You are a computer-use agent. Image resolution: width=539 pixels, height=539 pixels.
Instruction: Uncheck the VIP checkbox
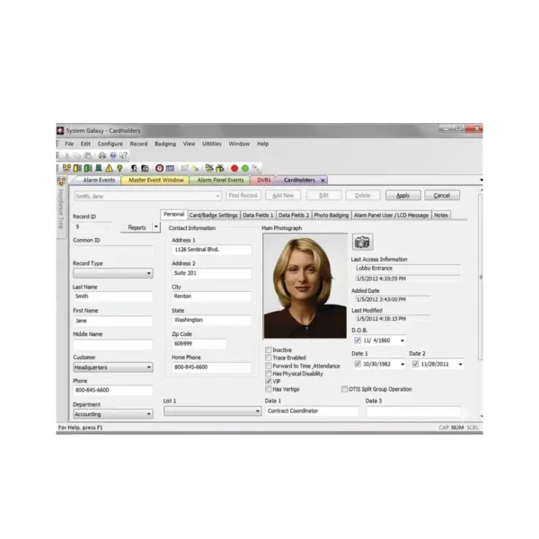pyautogui.click(x=269, y=381)
